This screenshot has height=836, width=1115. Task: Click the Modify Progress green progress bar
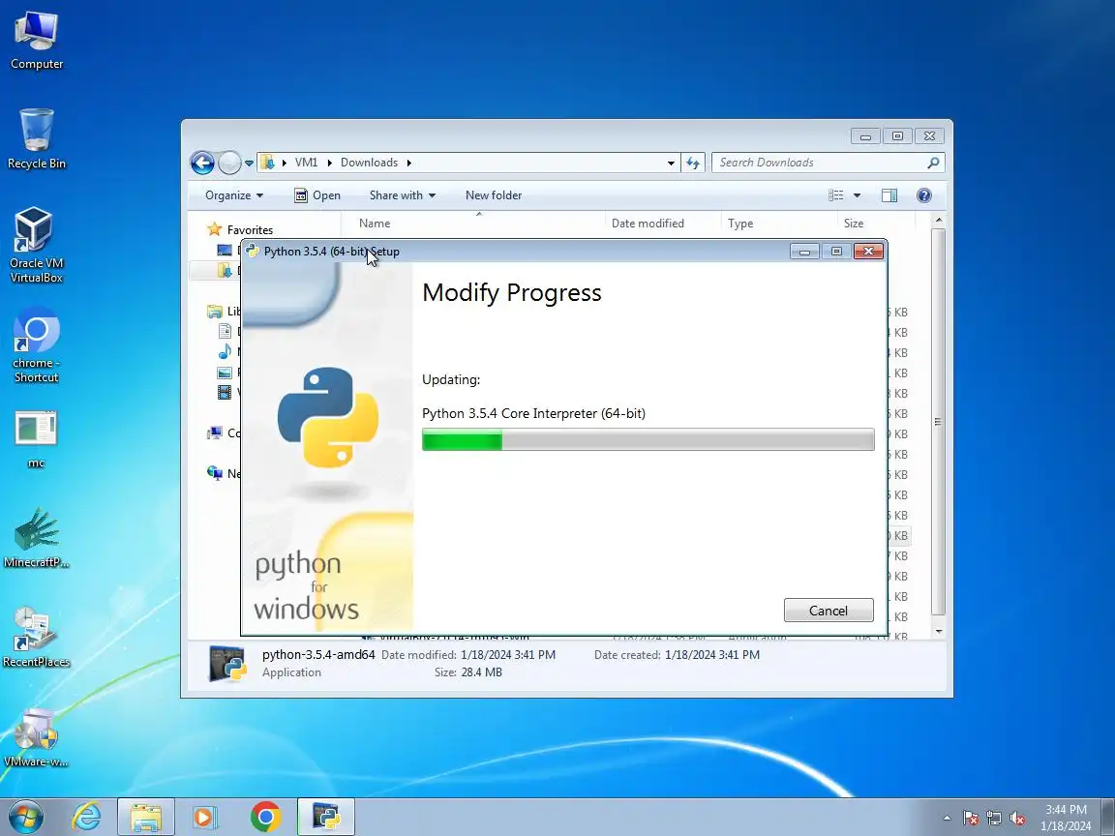point(648,439)
